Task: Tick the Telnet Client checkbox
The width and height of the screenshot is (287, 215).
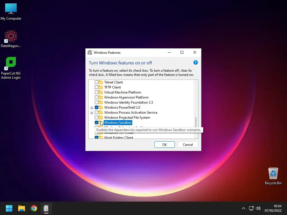Action: [96, 82]
